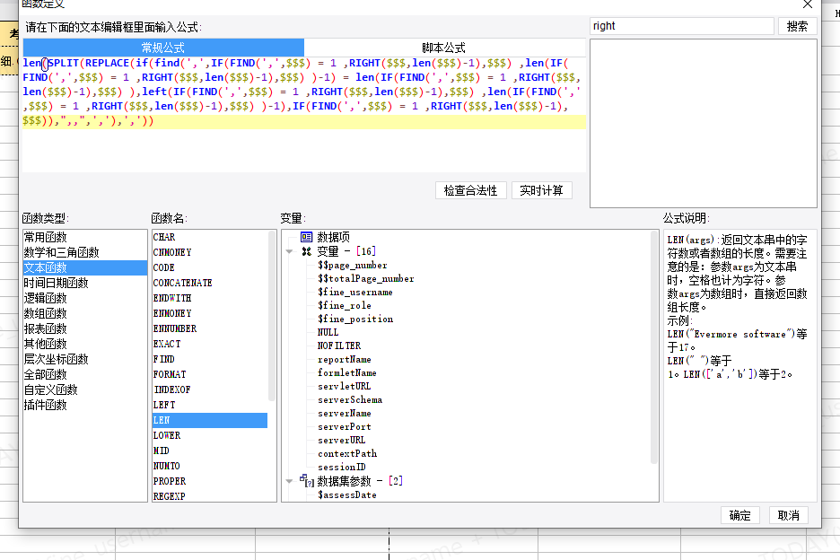Click the function name list scrollbar
Viewport: 840px width, 560px height.
(272, 314)
